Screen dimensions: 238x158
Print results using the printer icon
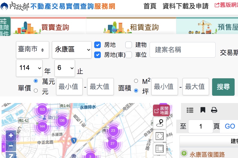point(214,110)
